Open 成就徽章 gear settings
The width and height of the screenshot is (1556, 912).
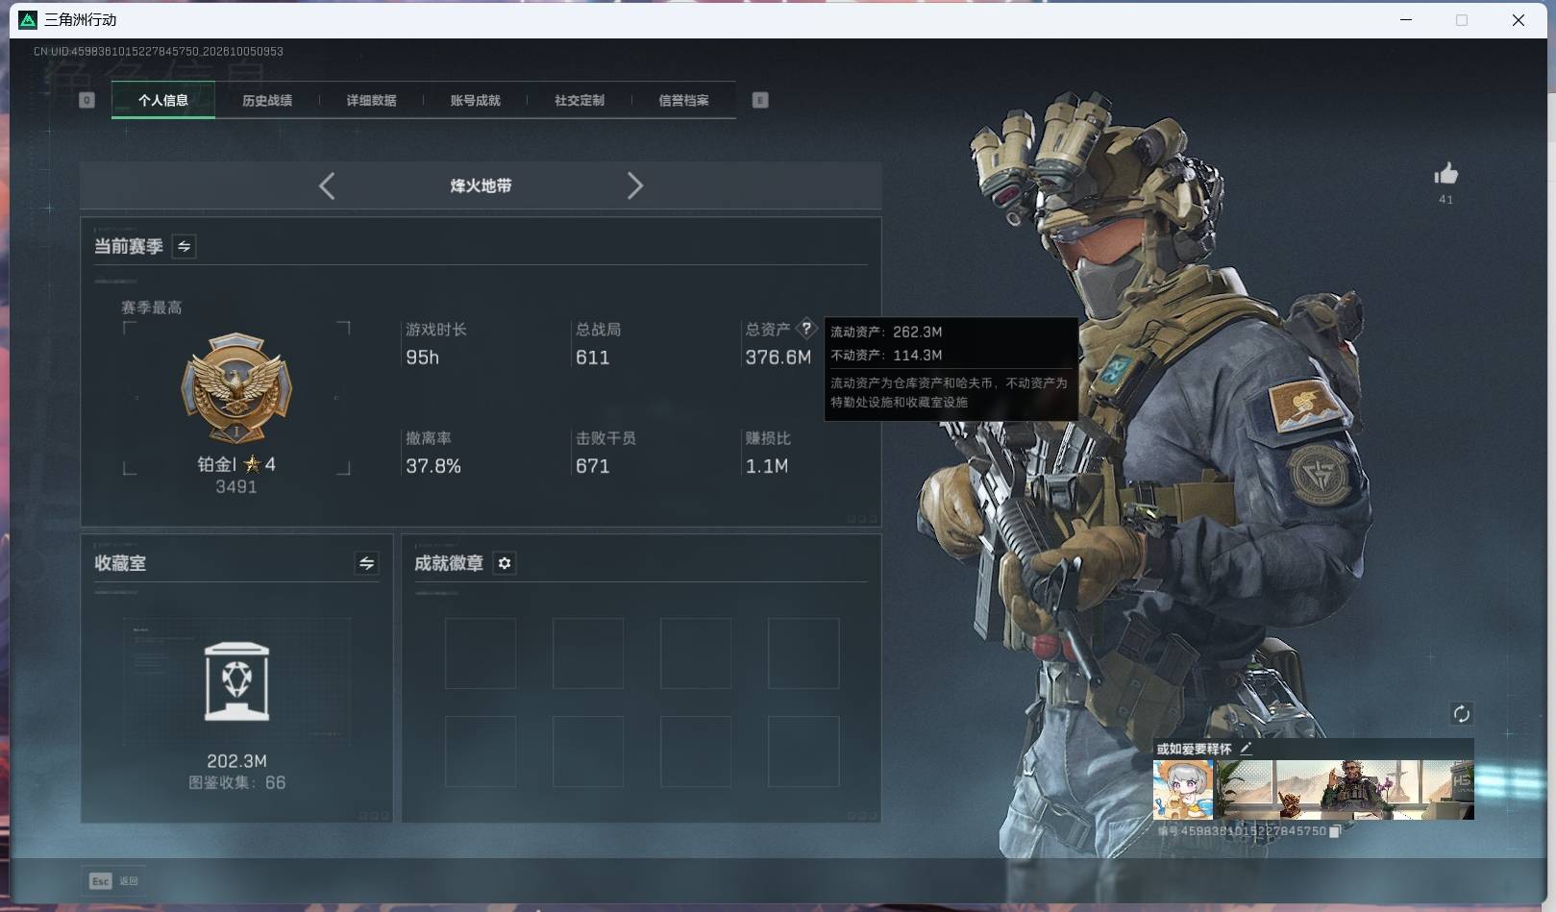(505, 563)
